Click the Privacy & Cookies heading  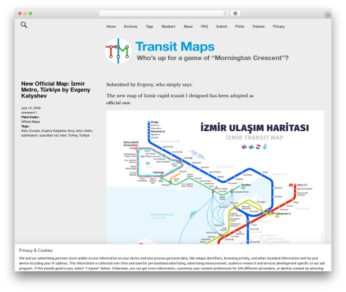point(36,251)
